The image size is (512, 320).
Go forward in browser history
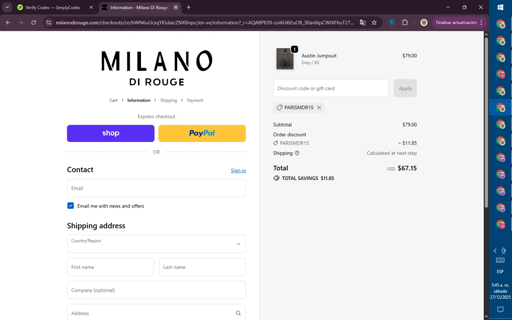coord(21,23)
